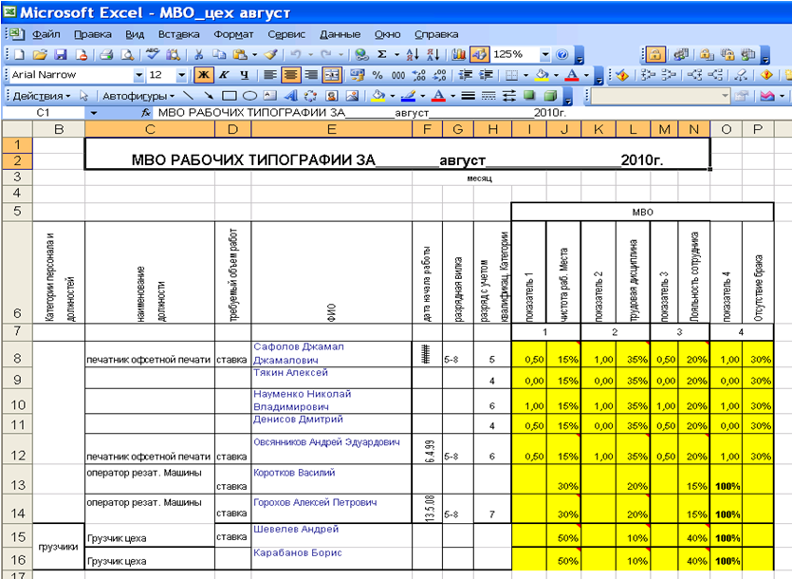Viewport: 792px width, 579px height.
Task: Open the Действия drawing menu
Action: [x=42, y=96]
